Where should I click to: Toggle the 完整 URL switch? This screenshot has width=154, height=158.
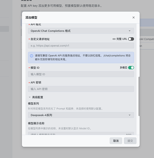(x=131, y=39)
